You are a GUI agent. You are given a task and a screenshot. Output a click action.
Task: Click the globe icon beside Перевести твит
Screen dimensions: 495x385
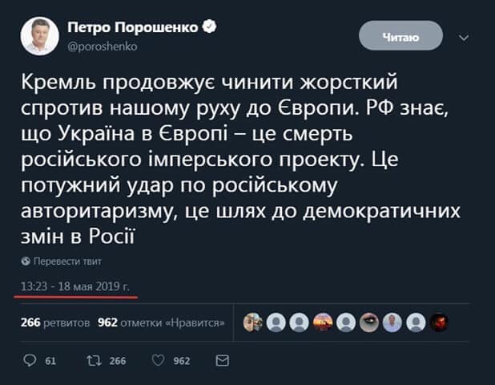(x=27, y=261)
